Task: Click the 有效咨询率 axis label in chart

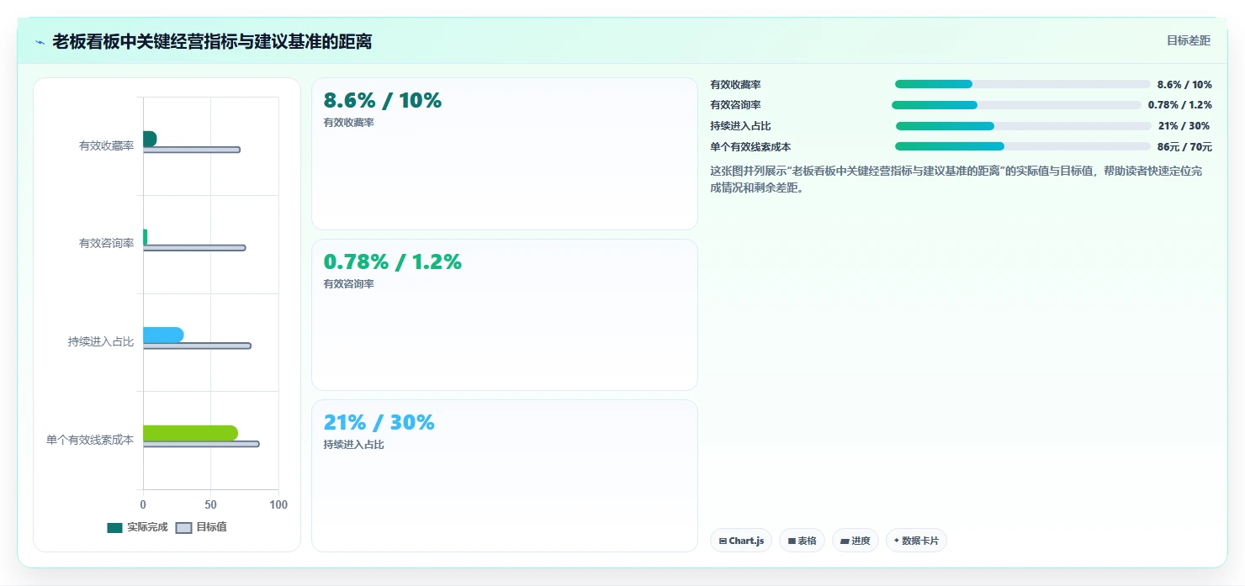Action: [x=107, y=243]
